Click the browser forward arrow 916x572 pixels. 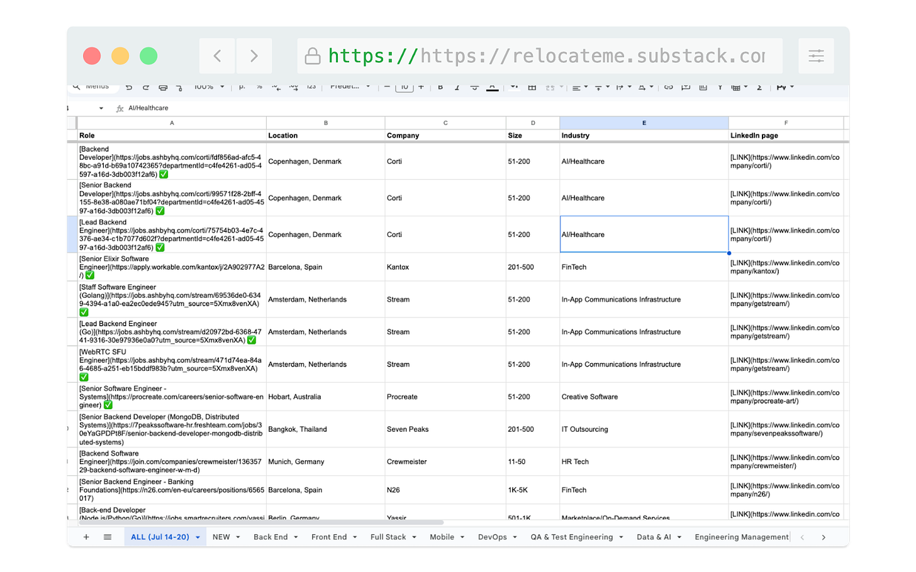click(x=254, y=56)
